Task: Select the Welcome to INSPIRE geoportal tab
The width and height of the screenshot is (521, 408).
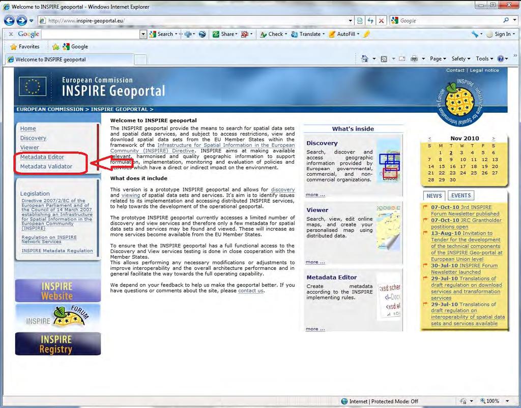Action: click(x=70, y=59)
